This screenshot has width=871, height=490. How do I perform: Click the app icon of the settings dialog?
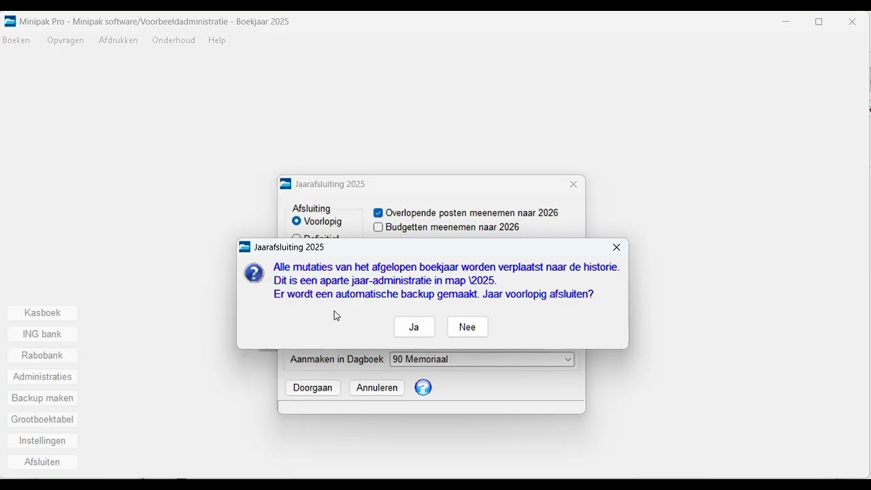point(286,184)
